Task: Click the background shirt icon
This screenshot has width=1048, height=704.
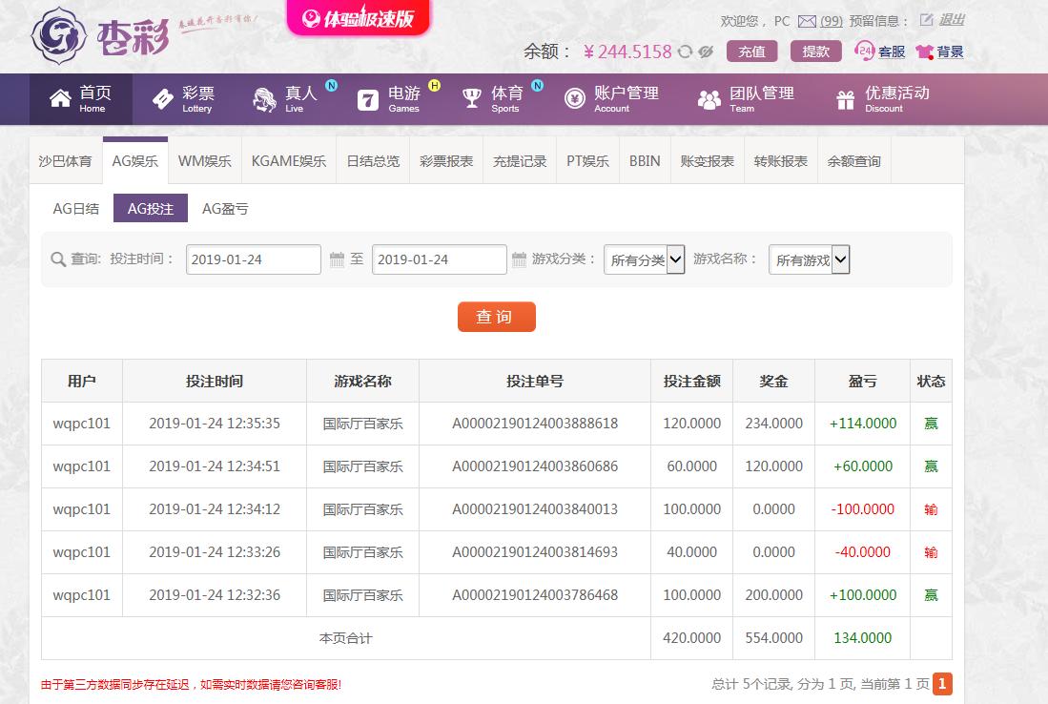Action: pos(924,52)
